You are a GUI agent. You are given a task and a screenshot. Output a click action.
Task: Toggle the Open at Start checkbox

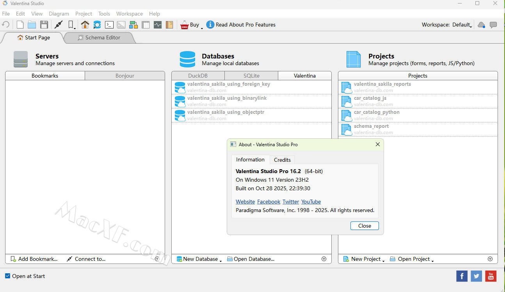pos(7,276)
